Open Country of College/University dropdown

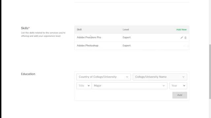point(104,77)
